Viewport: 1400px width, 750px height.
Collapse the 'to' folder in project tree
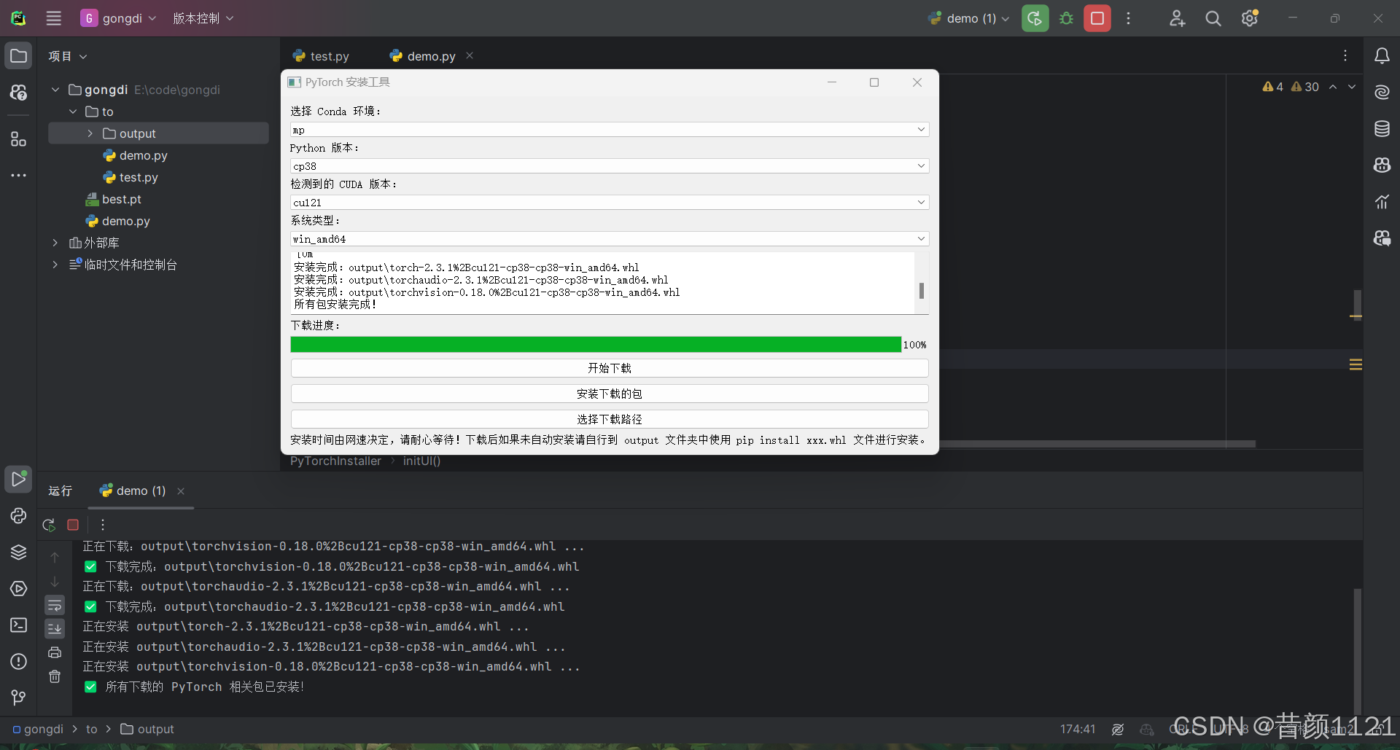coord(73,112)
